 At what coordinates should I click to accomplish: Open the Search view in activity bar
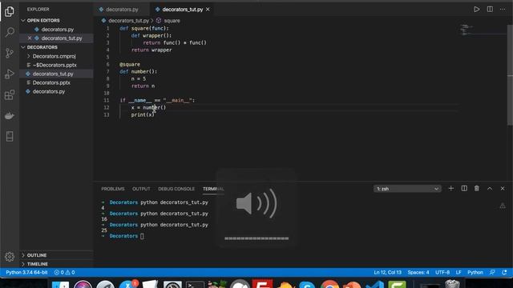tap(10, 32)
